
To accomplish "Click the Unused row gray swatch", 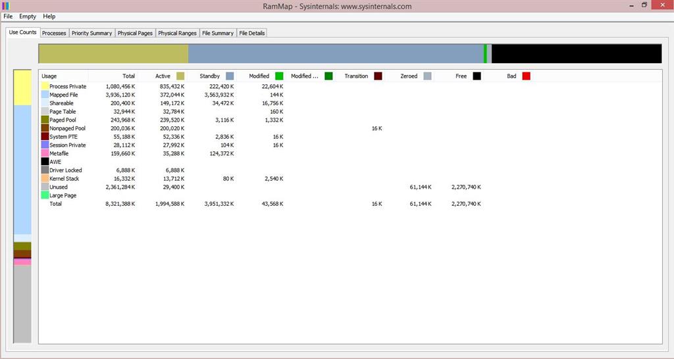I will (45, 187).
